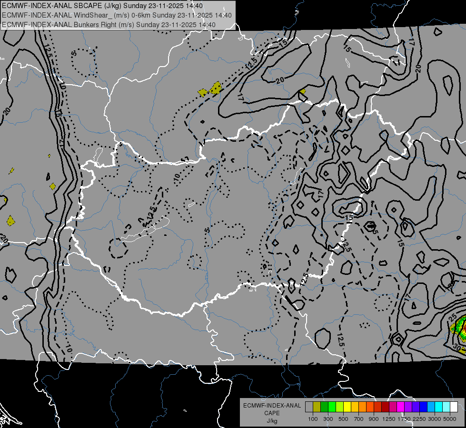
Task: Click the WindShear 0-6km title line
Action: tap(117, 15)
